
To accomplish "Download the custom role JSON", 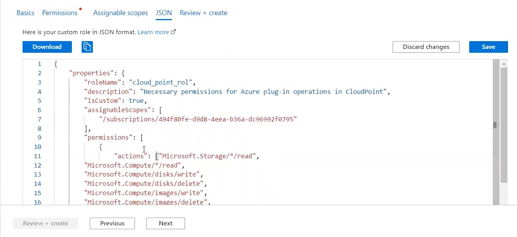I will [x=47, y=47].
